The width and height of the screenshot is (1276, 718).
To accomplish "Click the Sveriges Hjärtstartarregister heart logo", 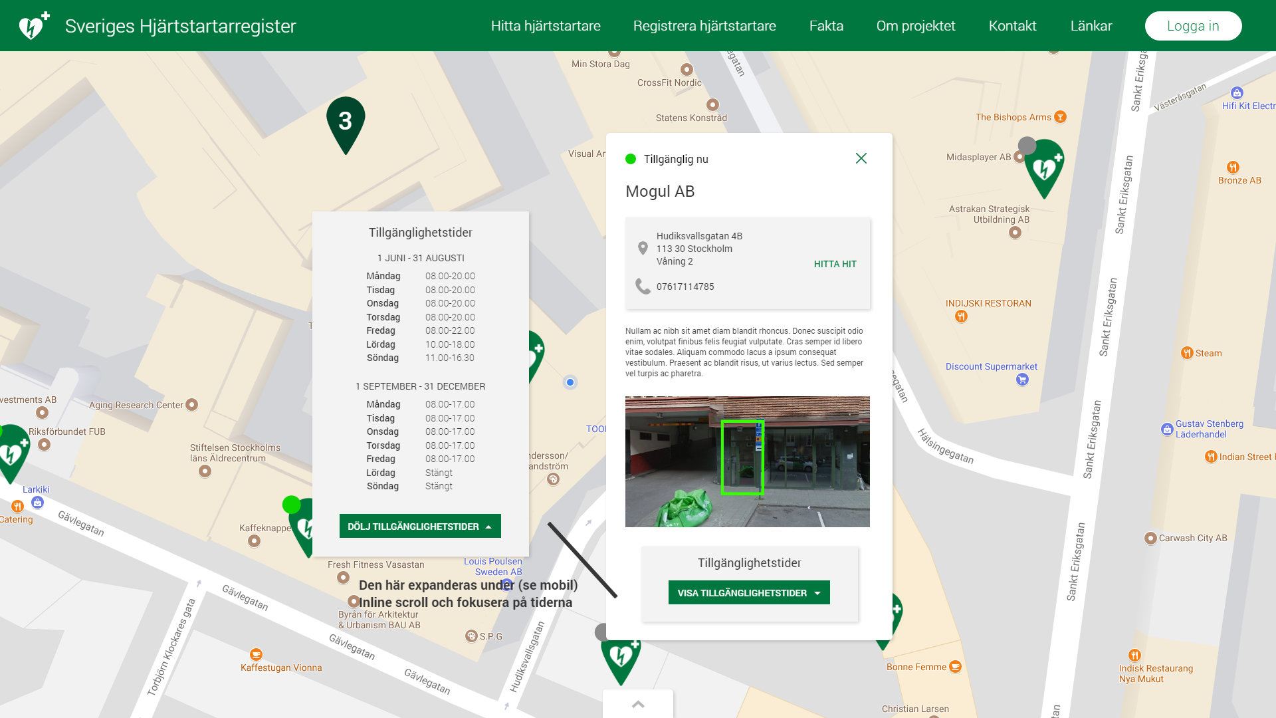I will 34,25.
